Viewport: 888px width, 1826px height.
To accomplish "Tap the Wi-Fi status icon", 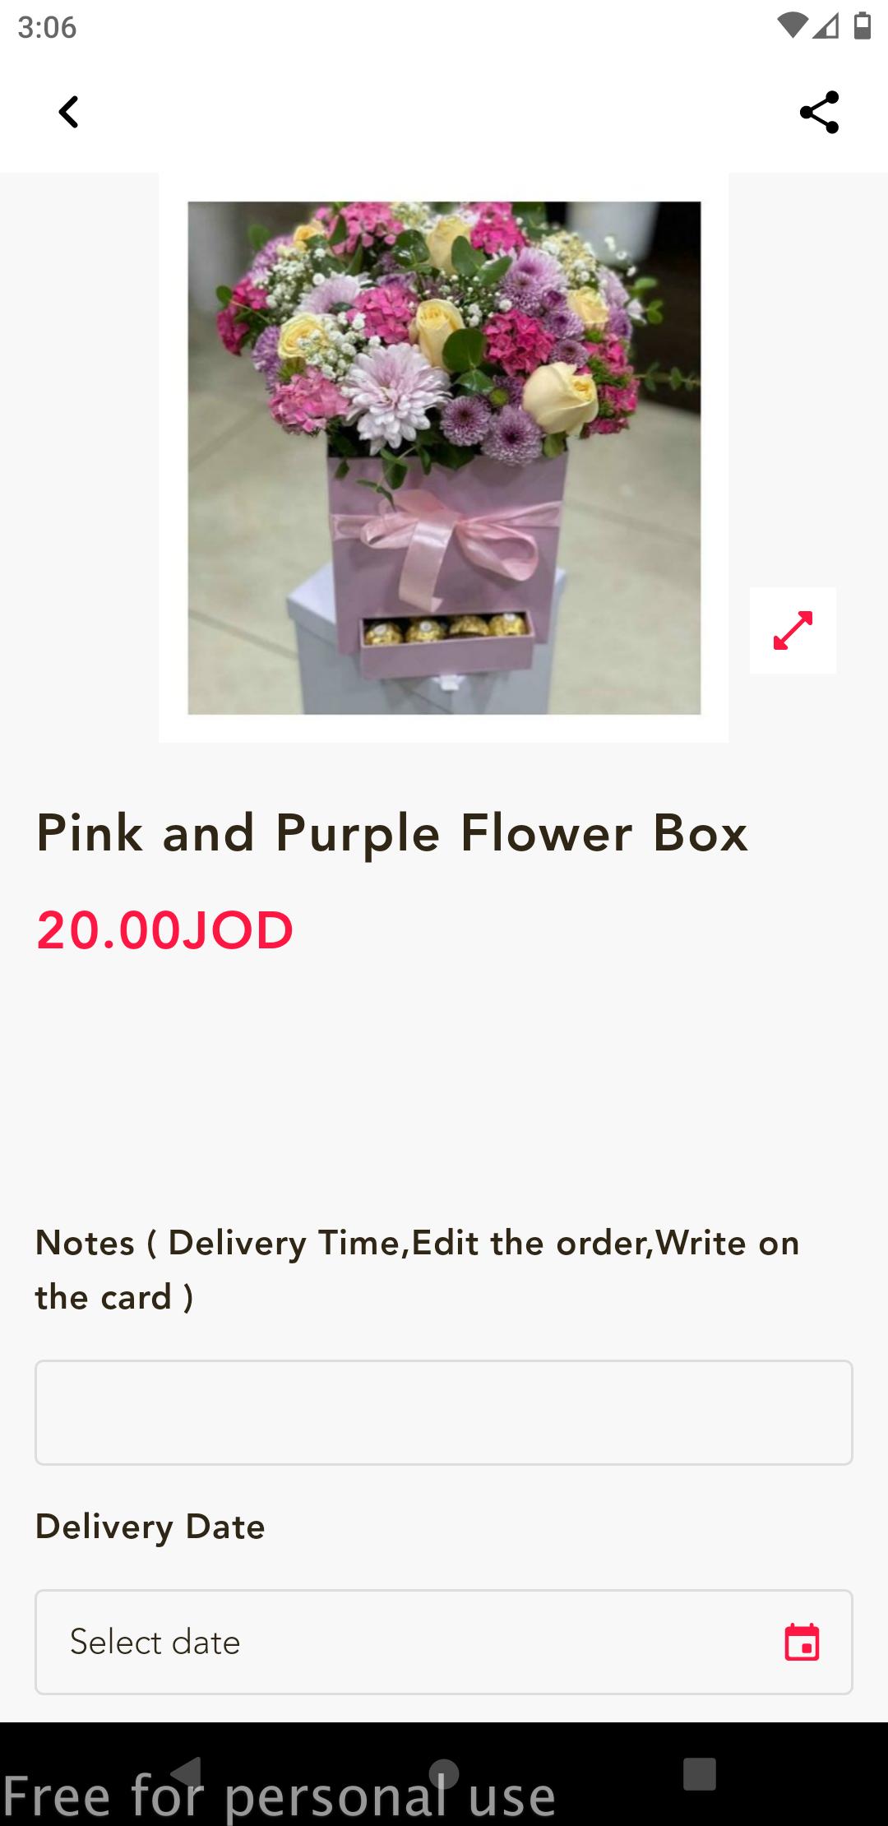I will point(791,26).
